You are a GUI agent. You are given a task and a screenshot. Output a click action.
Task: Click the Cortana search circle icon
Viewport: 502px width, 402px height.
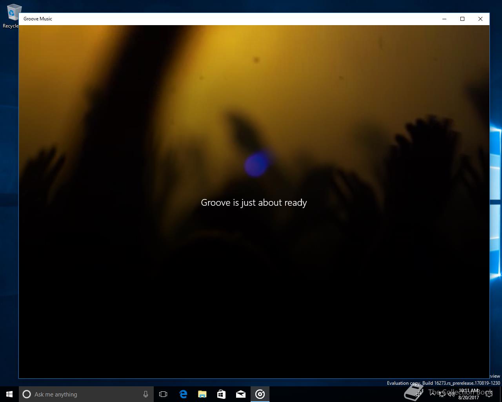click(27, 394)
